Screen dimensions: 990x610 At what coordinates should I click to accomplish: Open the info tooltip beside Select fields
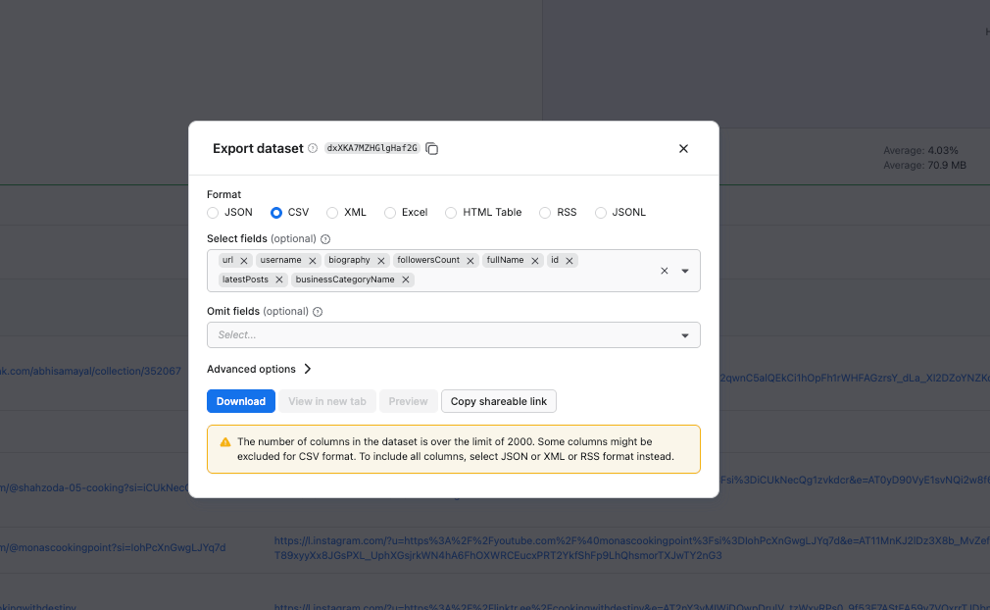click(324, 238)
